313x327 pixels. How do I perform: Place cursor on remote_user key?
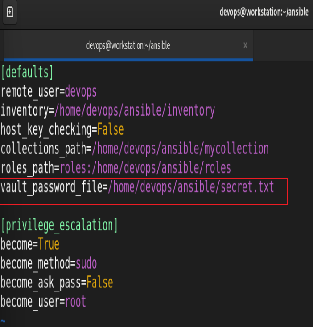[x=30, y=92]
